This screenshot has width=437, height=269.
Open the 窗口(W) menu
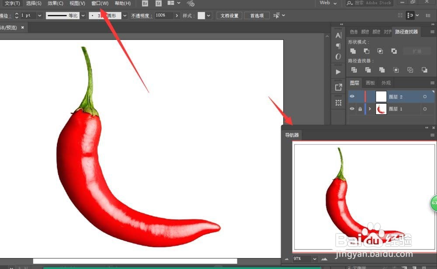pos(100,3)
